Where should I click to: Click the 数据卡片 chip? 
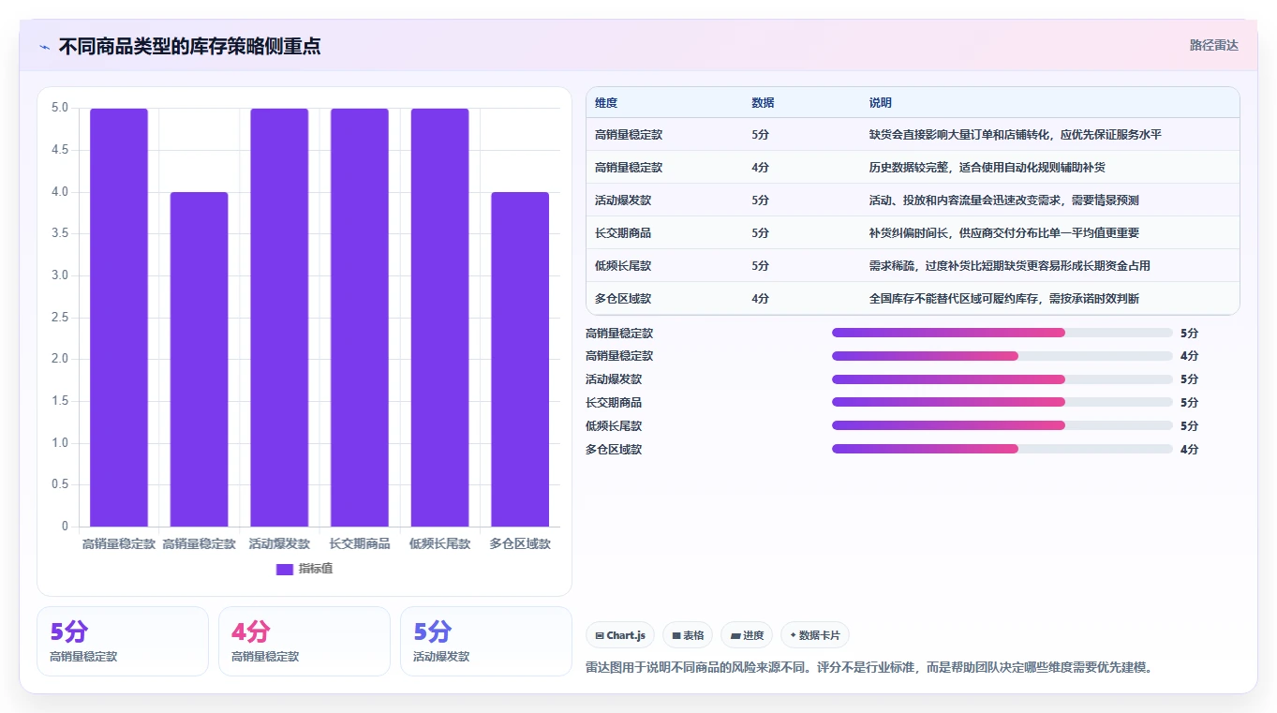coord(815,635)
